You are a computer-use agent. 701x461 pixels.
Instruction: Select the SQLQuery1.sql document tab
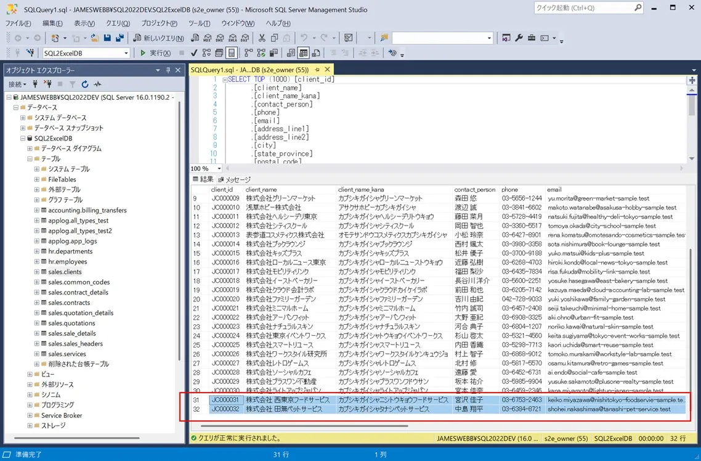(x=249, y=70)
